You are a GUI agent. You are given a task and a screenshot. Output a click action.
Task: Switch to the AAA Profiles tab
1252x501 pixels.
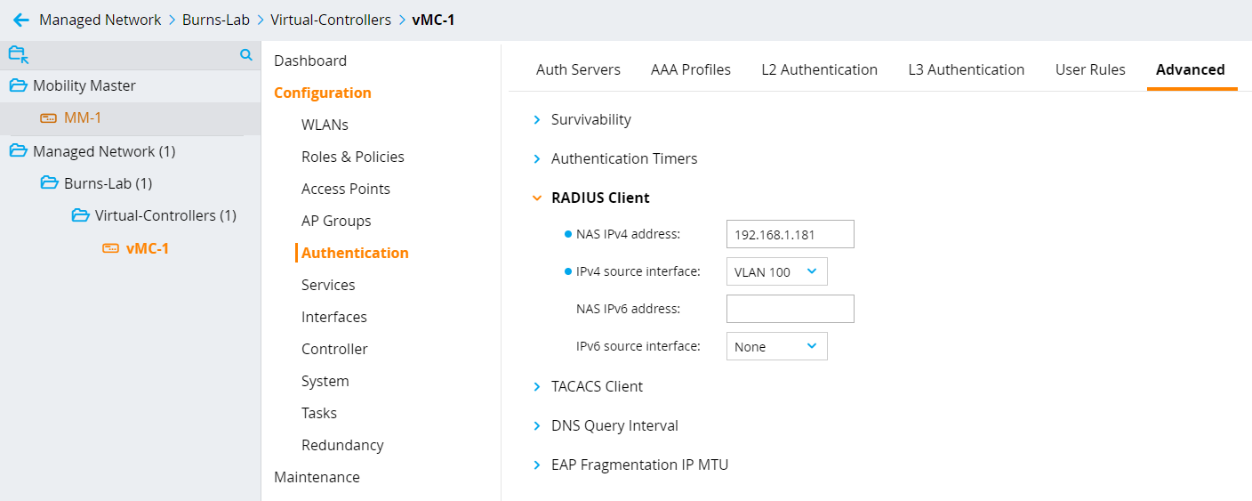[x=691, y=69]
